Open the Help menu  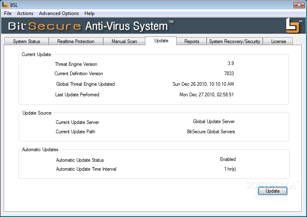point(89,13)
